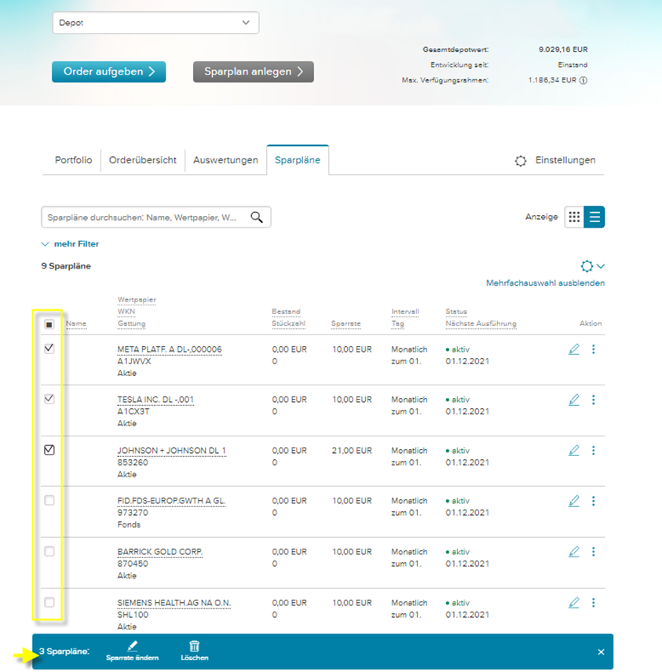Image resolution: width=662 pixels, height=672 pixels.
Task: Click Nächste Ausführung column header
Action: 481,323
